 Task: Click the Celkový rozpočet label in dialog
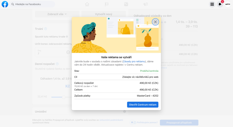click(84, 83)
